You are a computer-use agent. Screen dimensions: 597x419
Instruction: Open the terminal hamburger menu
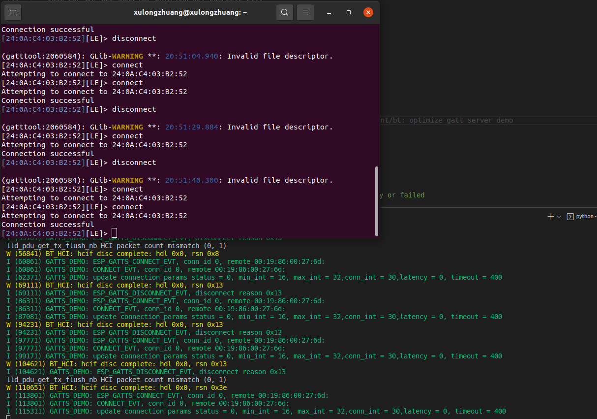(305, 12)
